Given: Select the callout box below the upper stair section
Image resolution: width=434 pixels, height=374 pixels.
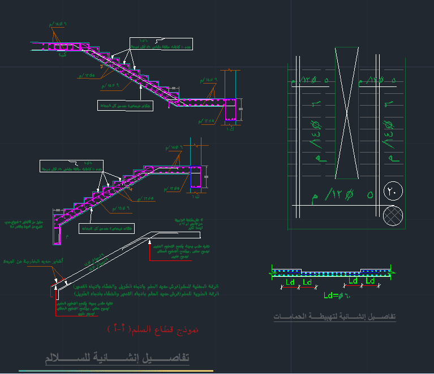Looking at the screenshot, I should [x=125, y=106].
